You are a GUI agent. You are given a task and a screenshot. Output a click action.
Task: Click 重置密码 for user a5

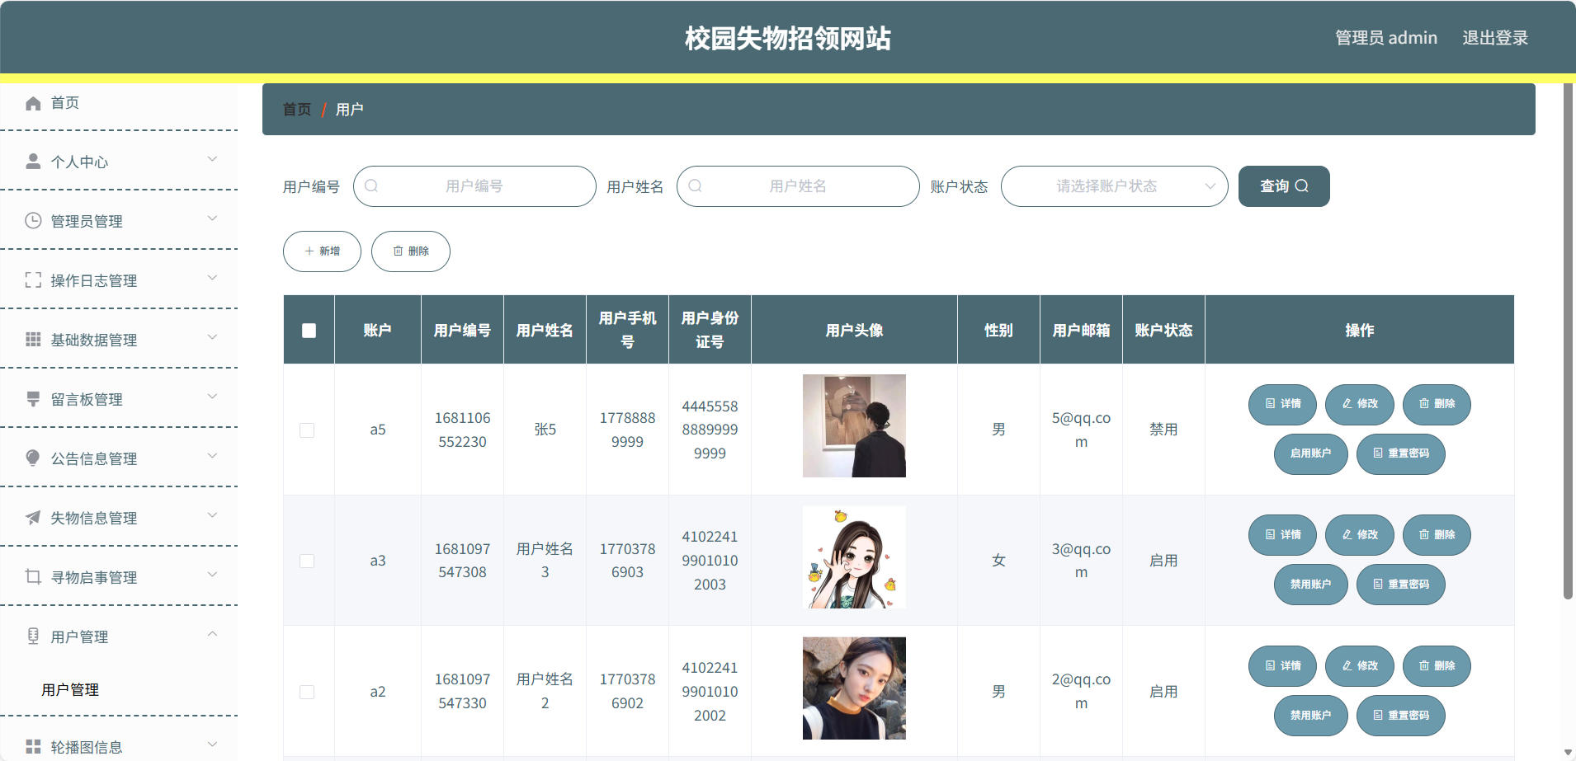(x=1401, y=453)
